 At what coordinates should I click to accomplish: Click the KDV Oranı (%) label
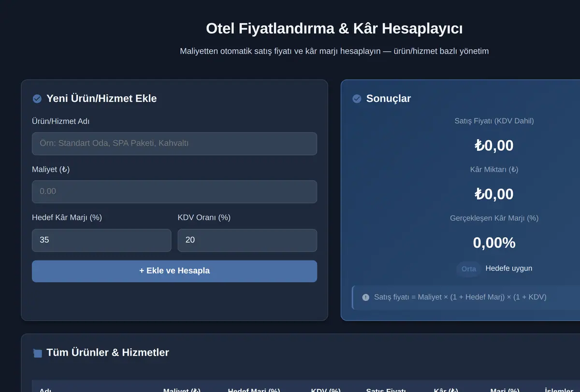pyautogui.click(x=204, y=218)
